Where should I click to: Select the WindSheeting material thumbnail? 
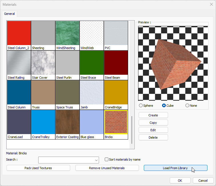coord(67,33)
